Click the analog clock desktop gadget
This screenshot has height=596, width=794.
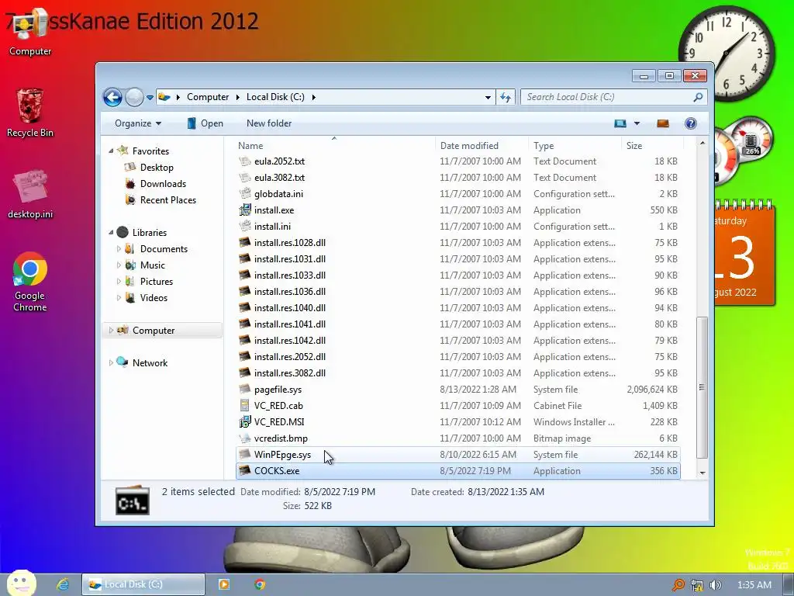coord(727,54)
